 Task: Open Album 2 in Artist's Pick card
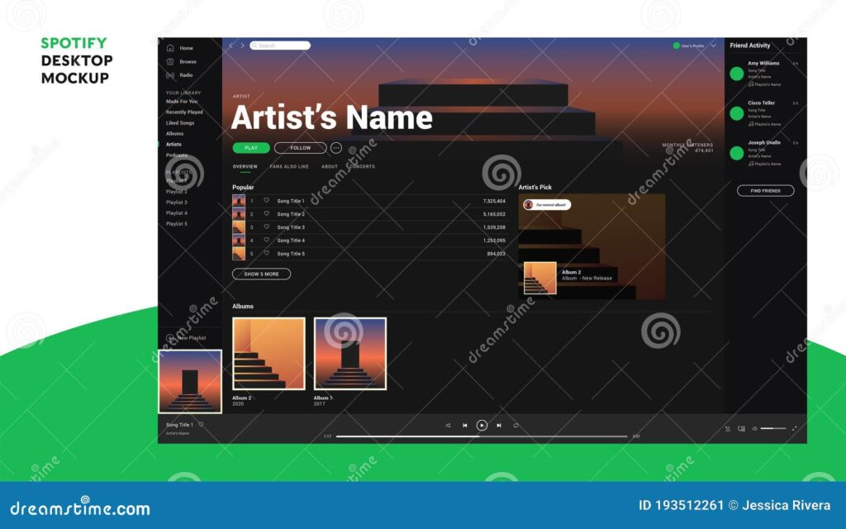click(540, 278)
